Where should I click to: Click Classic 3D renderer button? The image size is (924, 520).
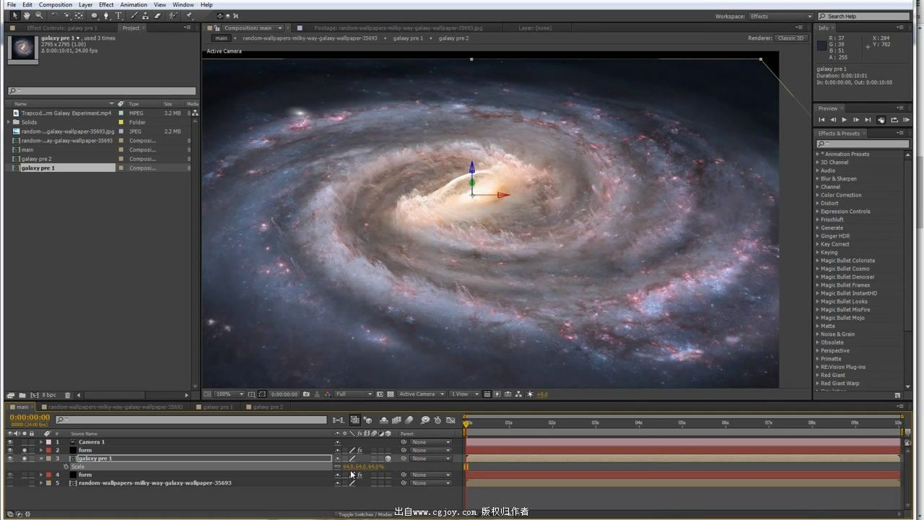pyautogui.click(x=790, y=38)
